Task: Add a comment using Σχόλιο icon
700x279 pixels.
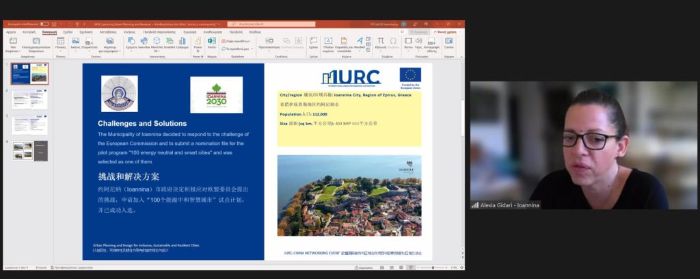Action: (x=313, y=43)
